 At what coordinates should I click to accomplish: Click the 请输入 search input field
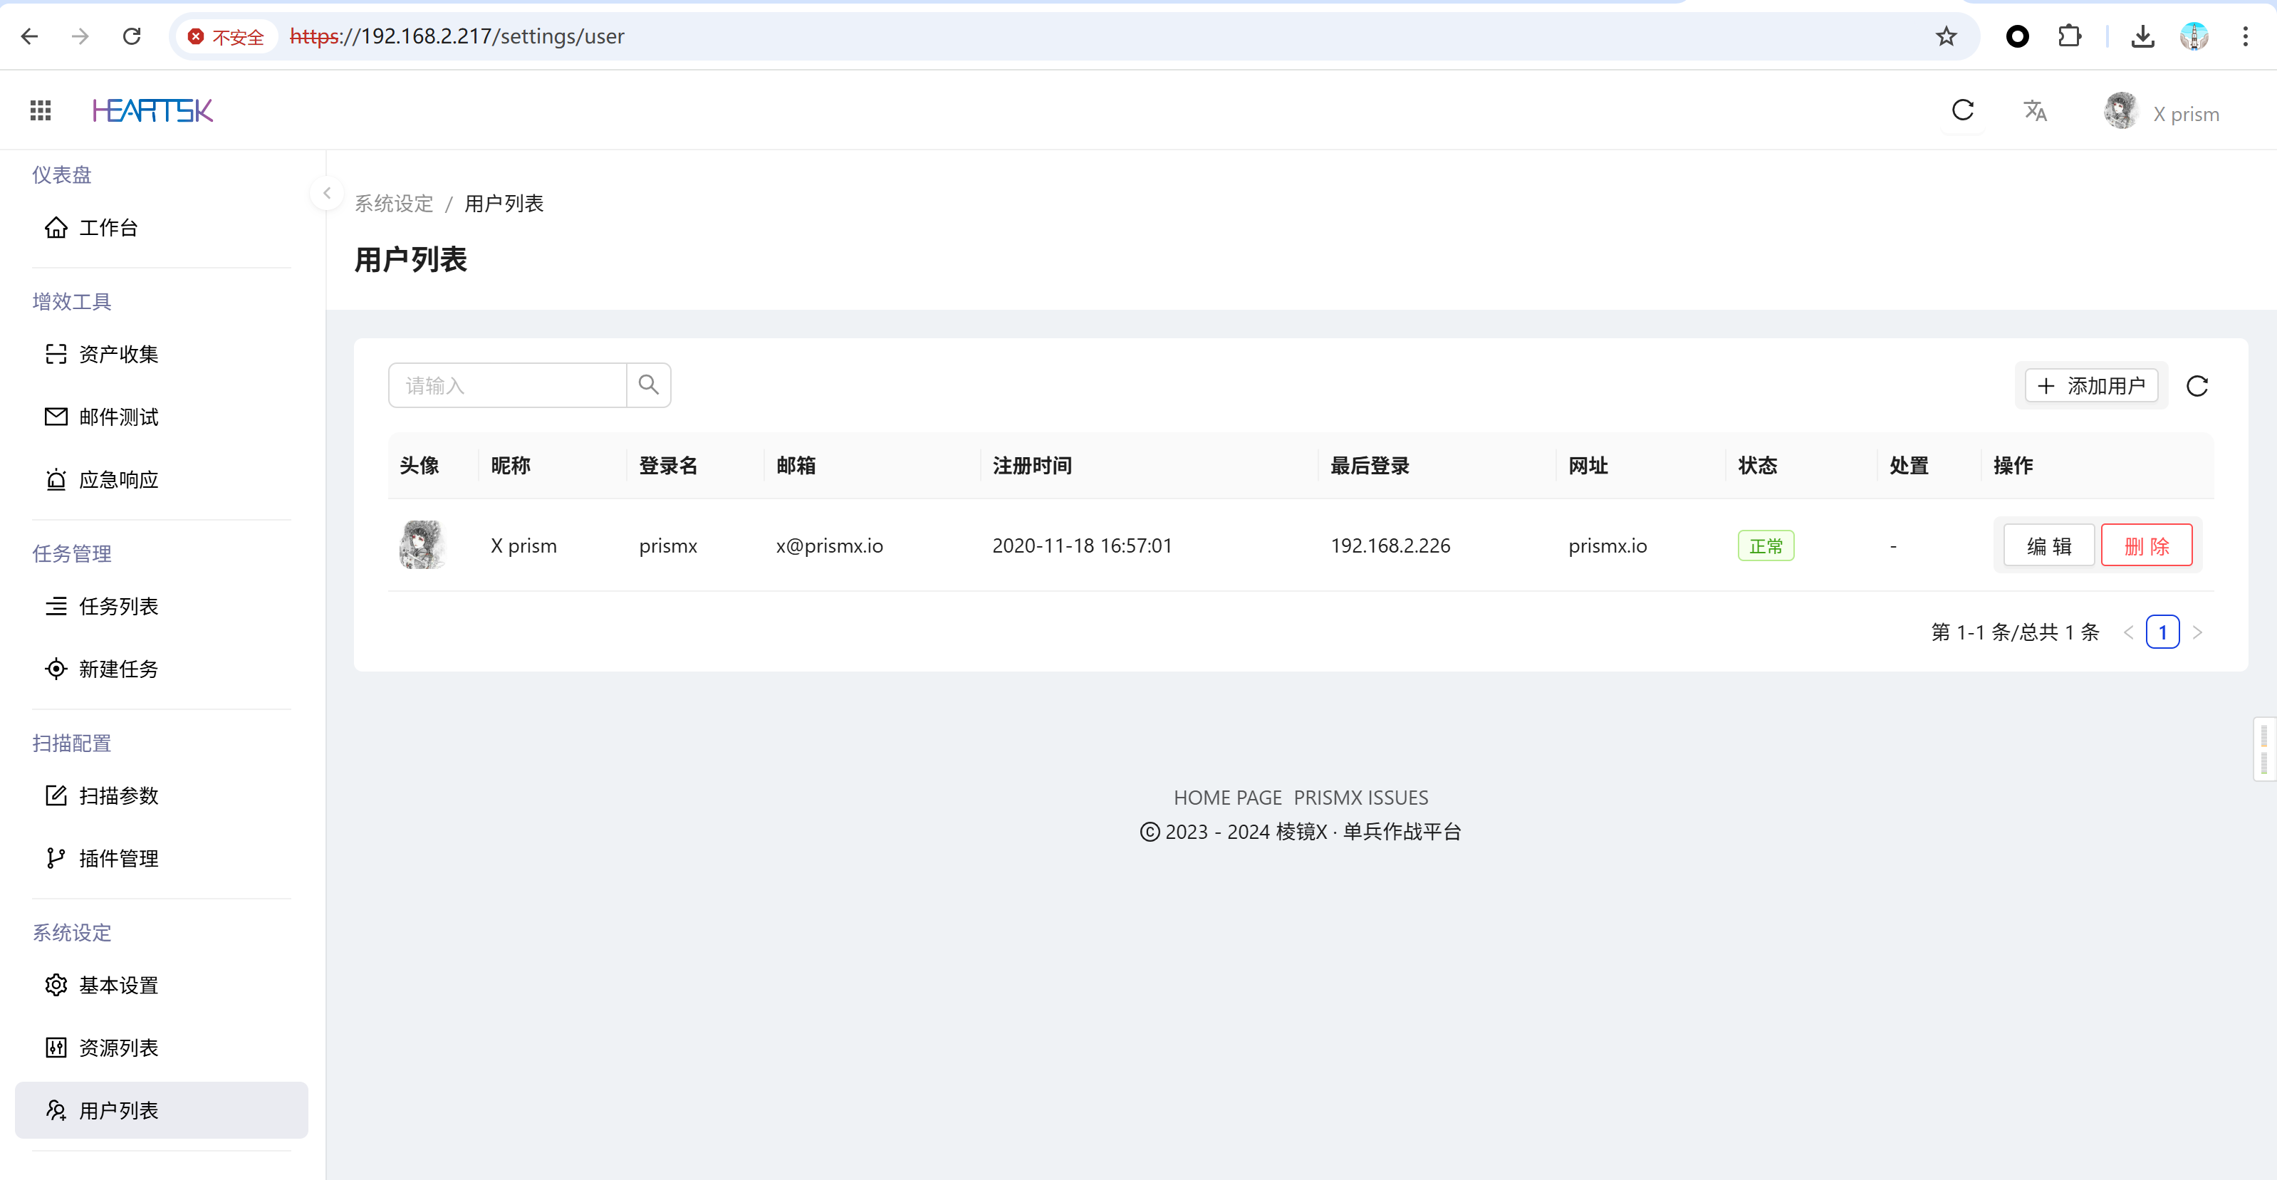pos(507,385)
